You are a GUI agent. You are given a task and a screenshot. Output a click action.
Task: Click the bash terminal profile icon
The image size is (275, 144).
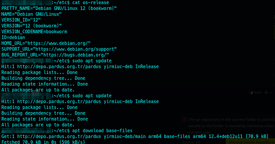click(251, 92)
